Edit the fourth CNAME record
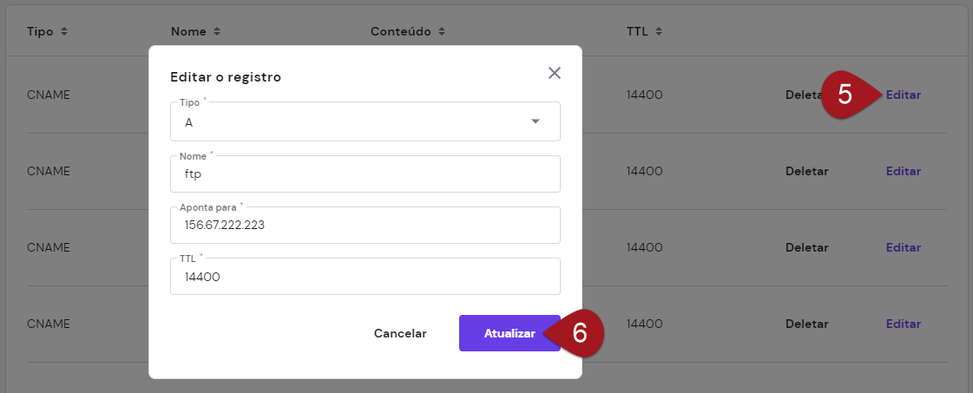The height and width of the screenshot is (393, 973). click(x=903, y=324)
